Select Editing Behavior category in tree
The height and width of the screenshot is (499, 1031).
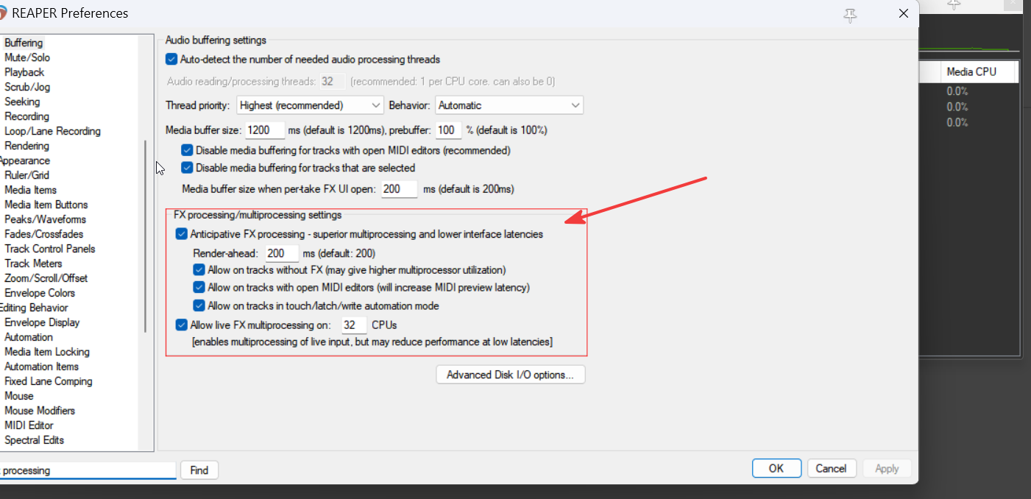tap(33, 308)
